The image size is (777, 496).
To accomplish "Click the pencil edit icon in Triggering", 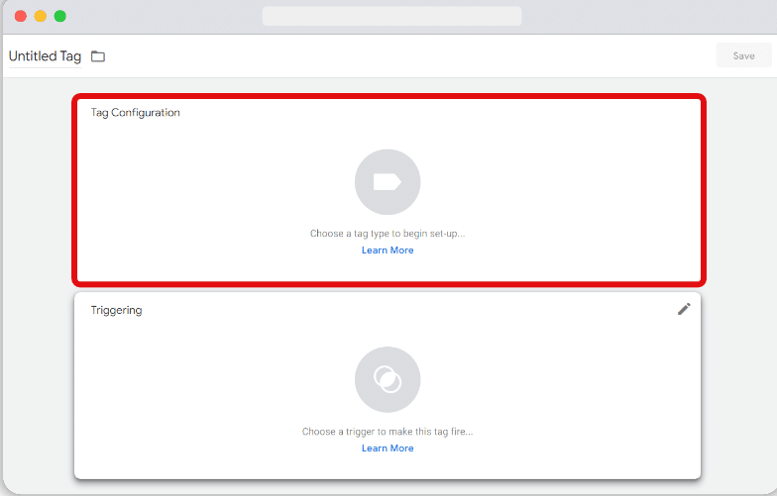I will 684,309.
